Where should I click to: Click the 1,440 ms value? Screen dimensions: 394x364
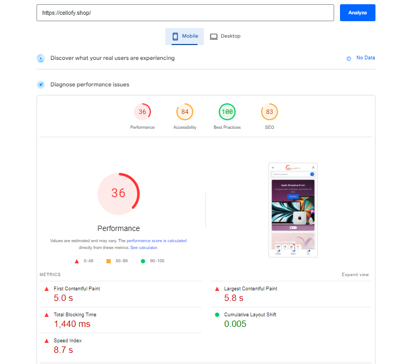click(72, 324)
